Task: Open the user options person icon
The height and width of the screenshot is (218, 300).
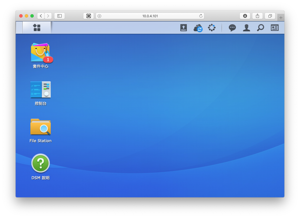Action: (246, 28)
